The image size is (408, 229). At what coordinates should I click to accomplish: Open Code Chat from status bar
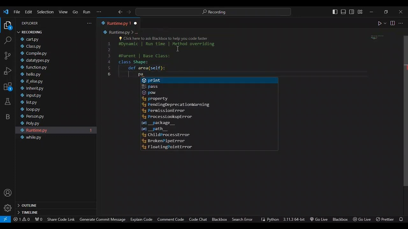[x=198, y=219]
